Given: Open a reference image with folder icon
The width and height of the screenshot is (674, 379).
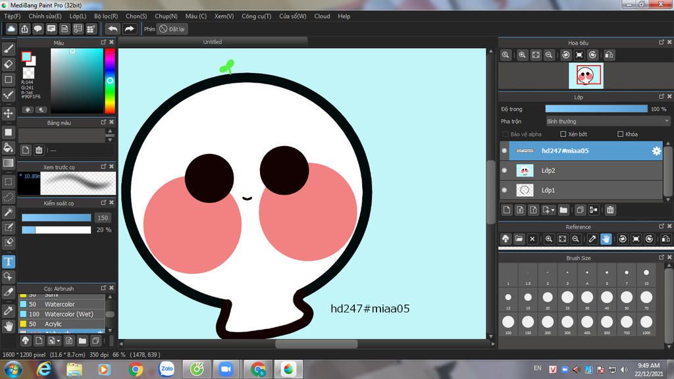Looking at the screenshot, I should click(x=519, y=239).
